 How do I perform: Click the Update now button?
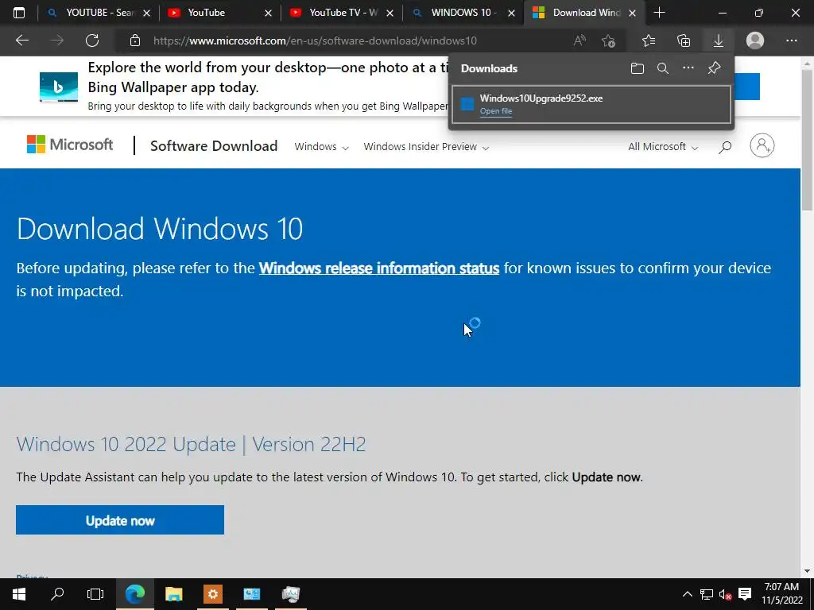[x=120, y=520]
